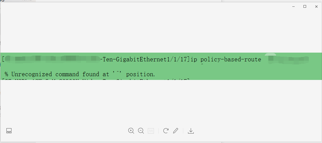Minimize the image viewer window
Screen dimensions: 322x143
click(x=293, y=6)
